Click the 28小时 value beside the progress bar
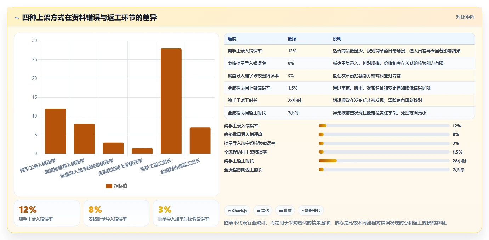Screen dimensions: 489x240 click(x=459, y=161)
